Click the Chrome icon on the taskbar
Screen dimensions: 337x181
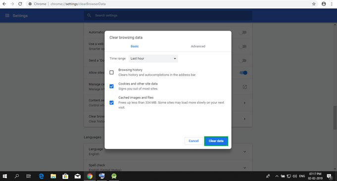90,176
